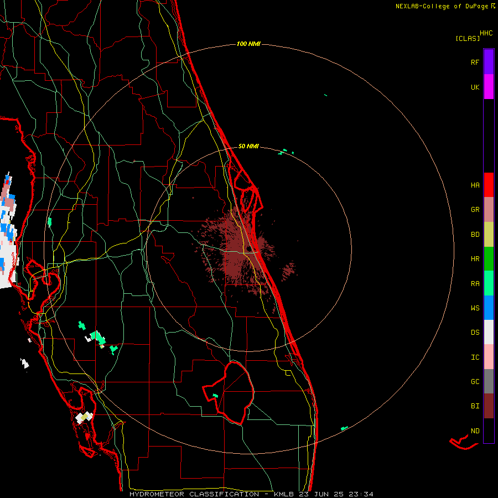Click the UK legend label
498x498 pixels.
click(x=475, y=87)
